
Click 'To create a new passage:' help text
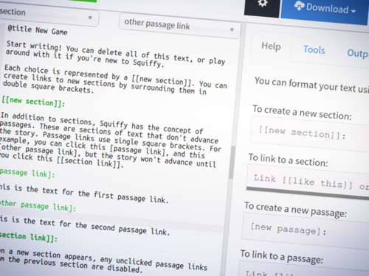coord(295,210)
